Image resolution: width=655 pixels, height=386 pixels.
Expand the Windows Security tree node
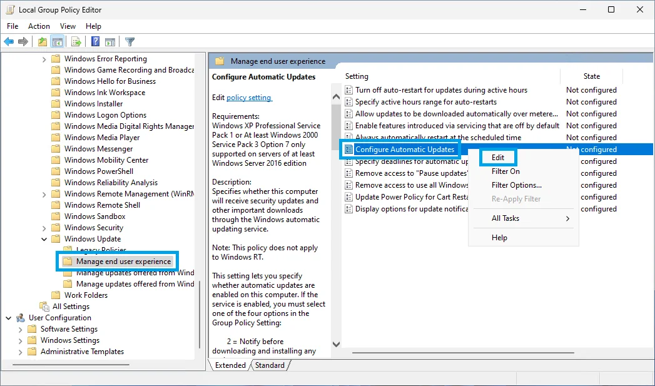44,228
